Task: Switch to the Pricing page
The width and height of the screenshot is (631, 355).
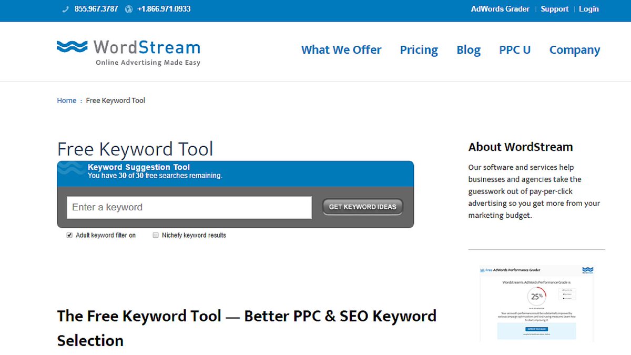Action: (419, 49)
